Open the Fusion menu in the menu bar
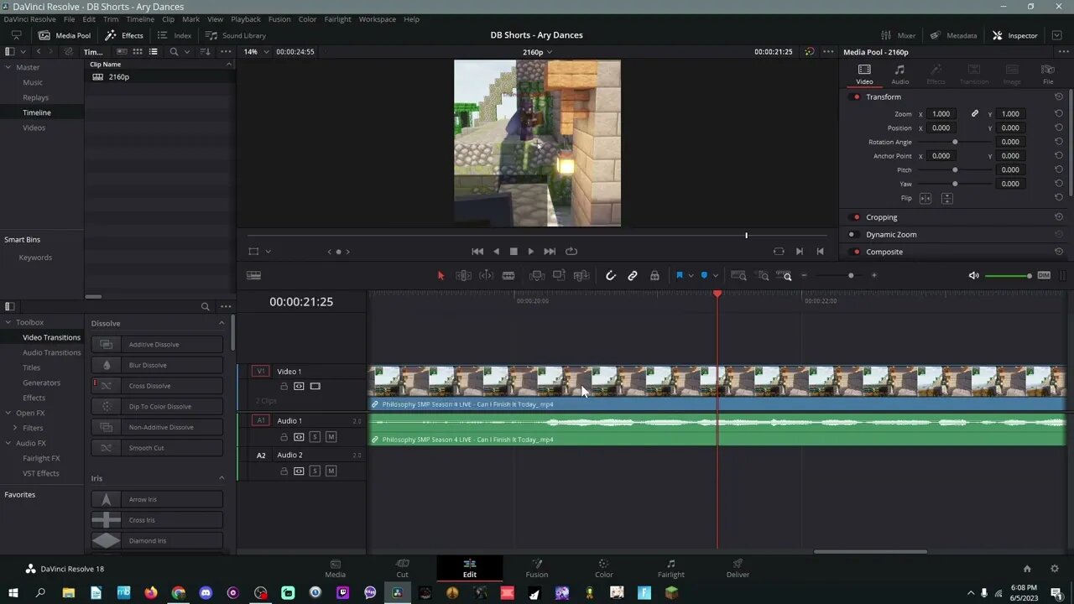1074x604 pixels. [279, 19]
